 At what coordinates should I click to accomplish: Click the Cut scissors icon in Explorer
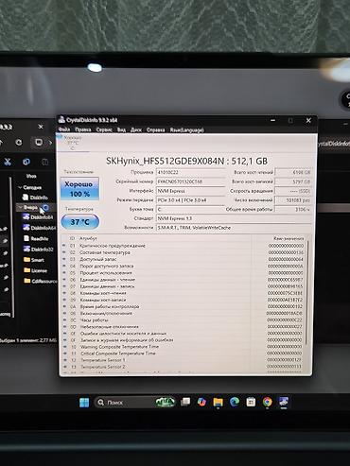[8, 162]
